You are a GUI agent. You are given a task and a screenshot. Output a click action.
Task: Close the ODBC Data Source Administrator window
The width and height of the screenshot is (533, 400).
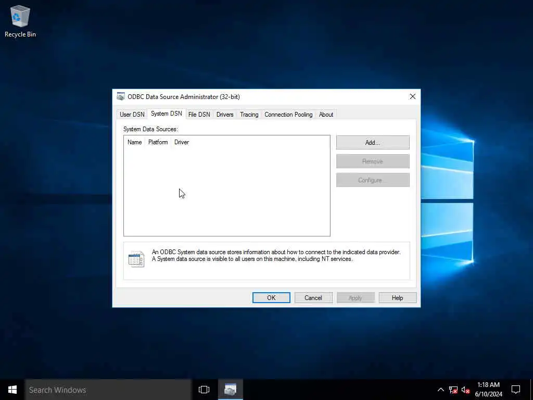pyautogui.click(x=412, y=96)
